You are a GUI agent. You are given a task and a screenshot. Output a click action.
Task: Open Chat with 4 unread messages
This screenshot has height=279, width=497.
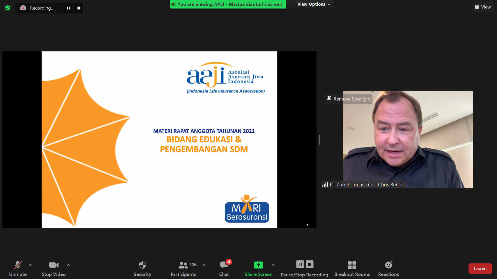(224, 269)
